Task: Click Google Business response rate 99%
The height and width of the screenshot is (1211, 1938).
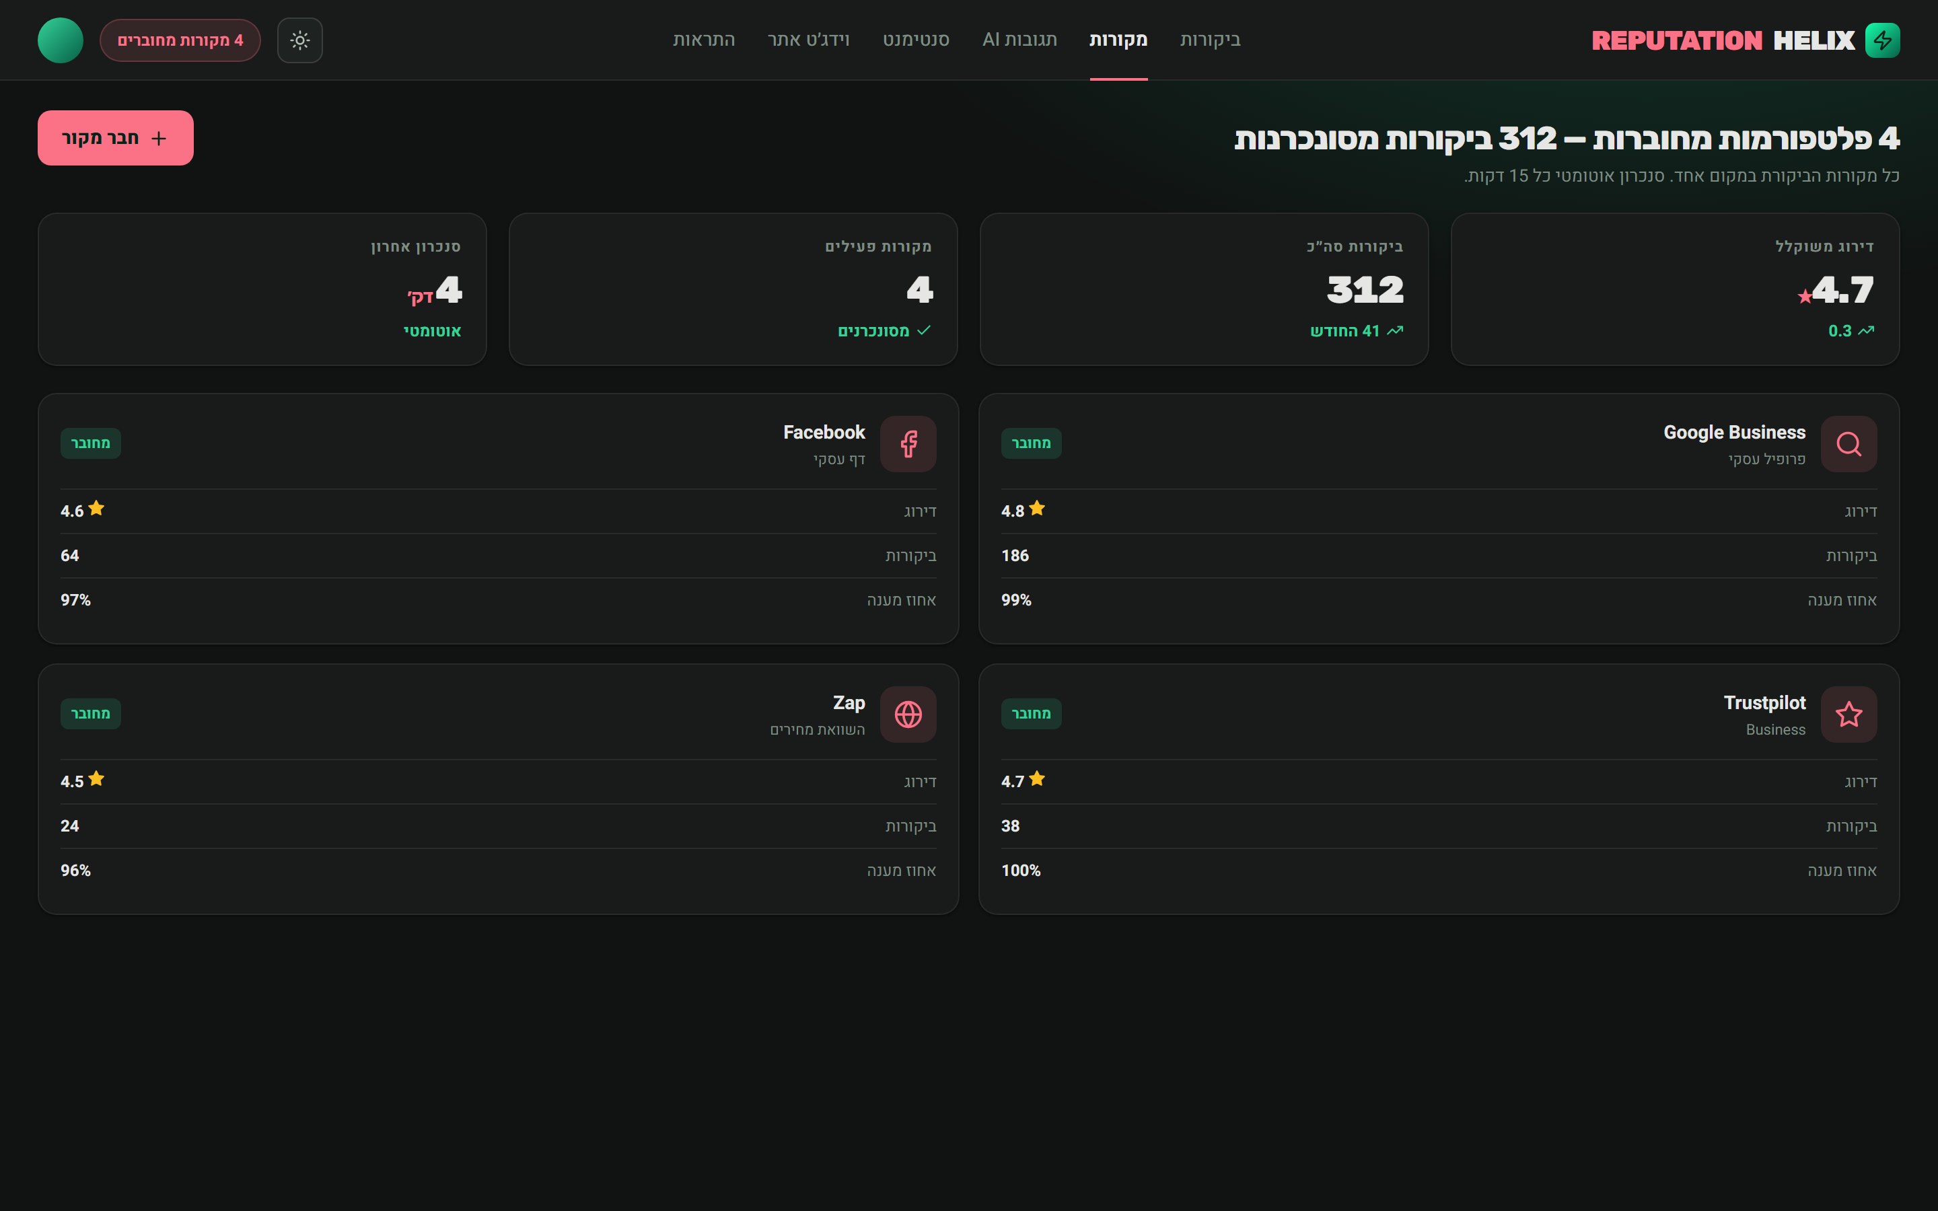Action: pyautogui.click(x=1016, y=601)
